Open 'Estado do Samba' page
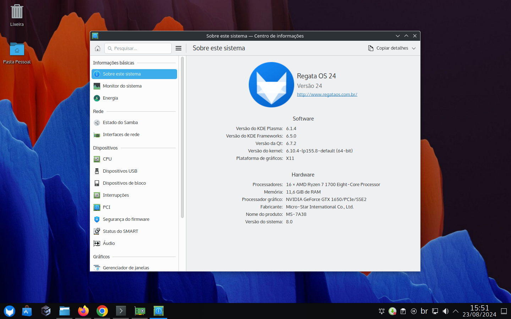The image size is (511, 319). click(x=134, y=123)
